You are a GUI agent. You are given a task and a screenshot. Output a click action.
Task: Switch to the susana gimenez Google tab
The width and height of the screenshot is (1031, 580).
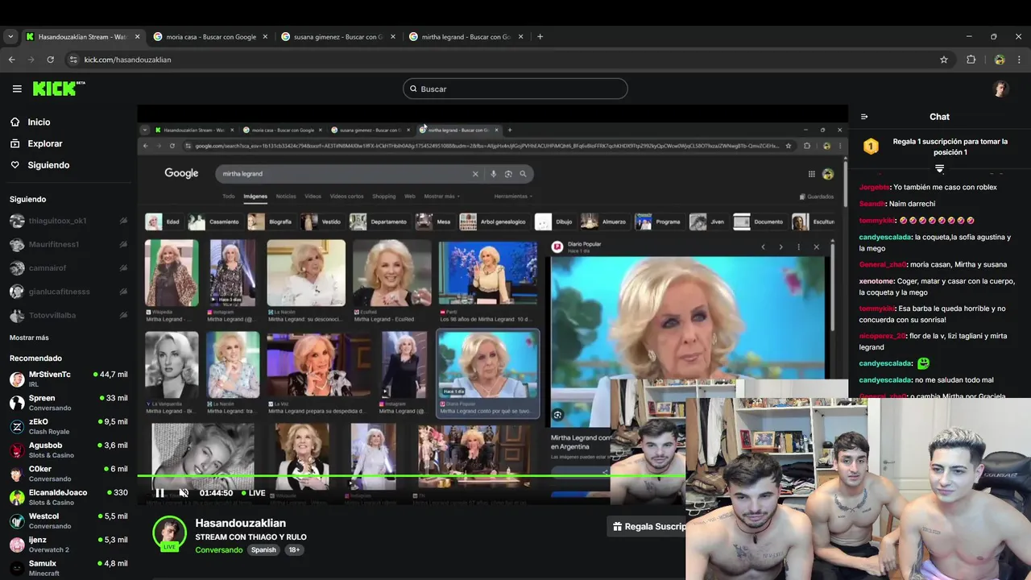click(x=337, y=36)
